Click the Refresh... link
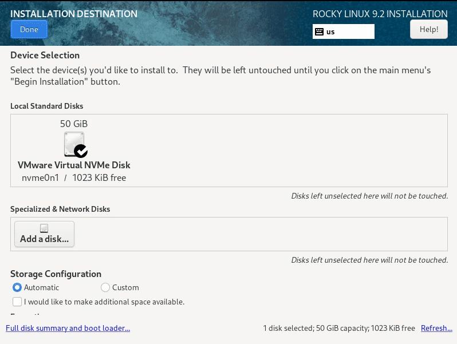457x344 pixels. click(436, 329)
